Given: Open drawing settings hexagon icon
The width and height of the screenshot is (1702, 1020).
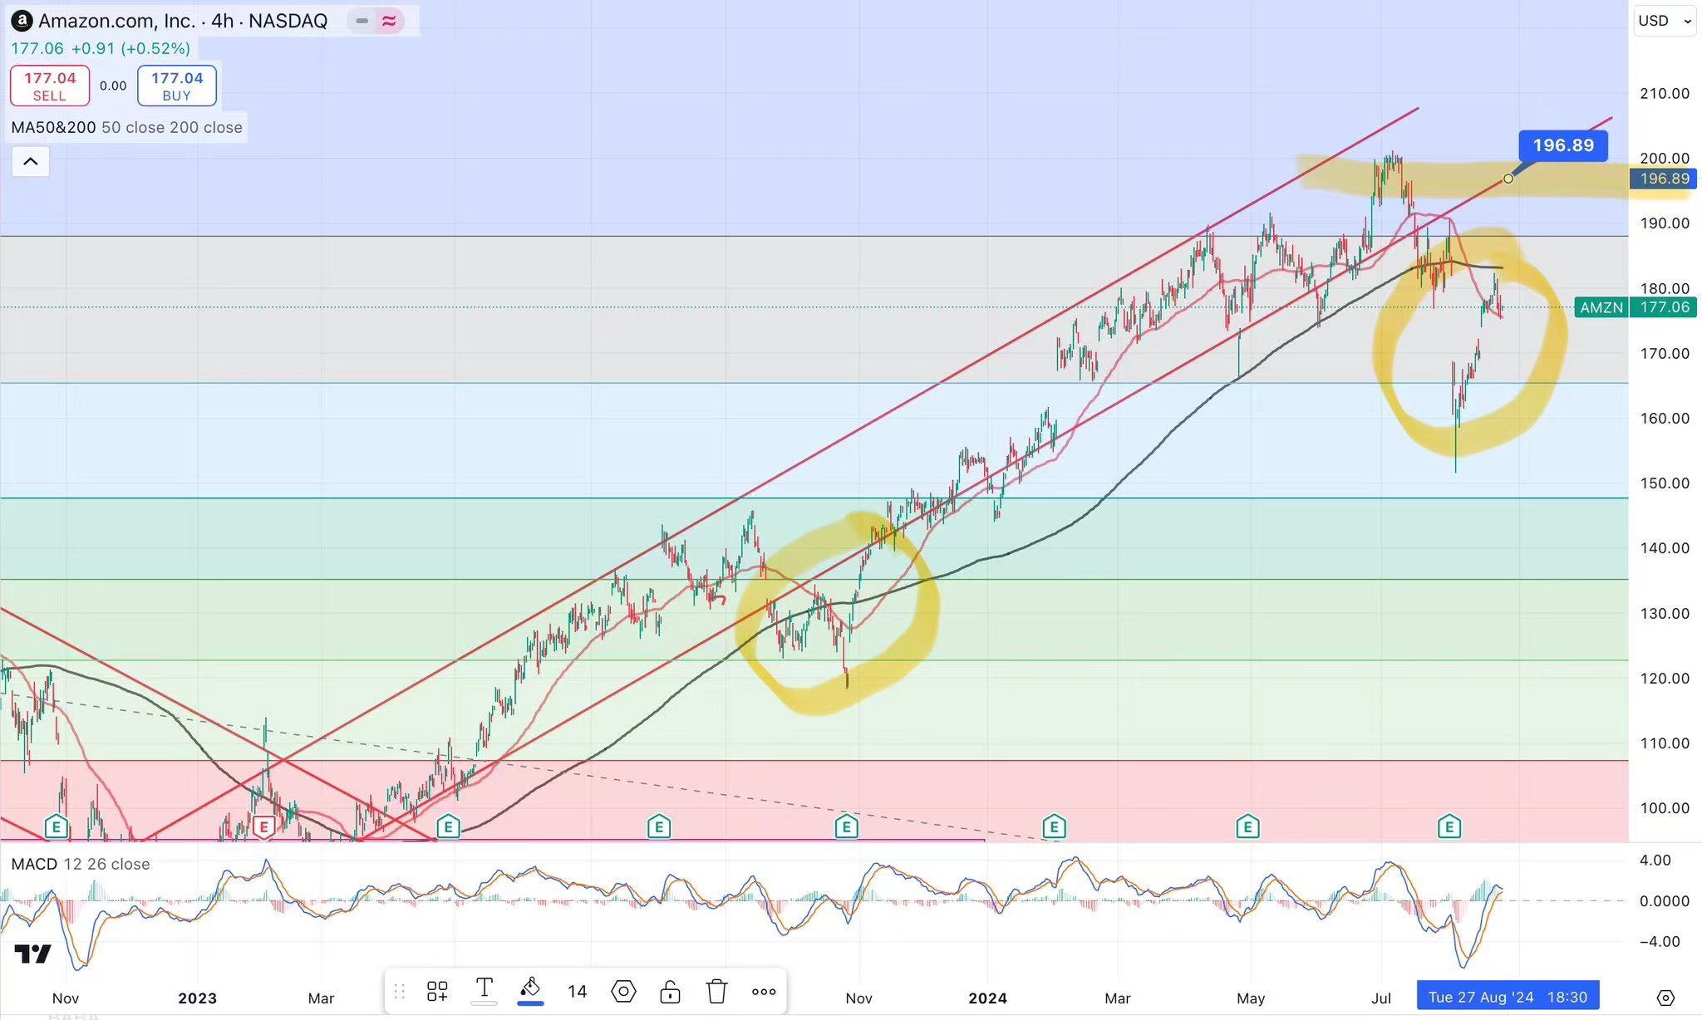Looking at the screenshot, I should click(623, 991).
